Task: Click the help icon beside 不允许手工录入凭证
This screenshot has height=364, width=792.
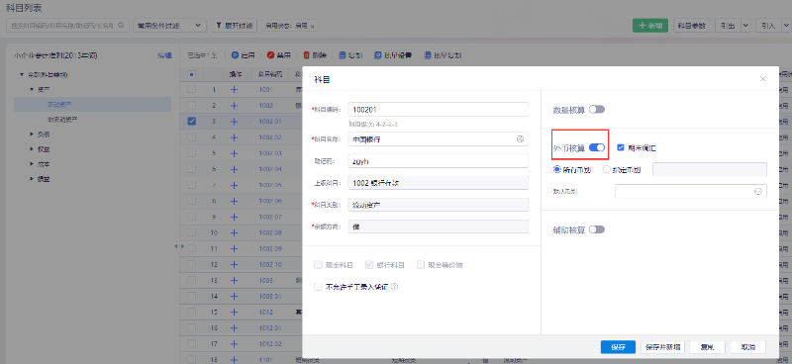Action: [x=395, y=286]
